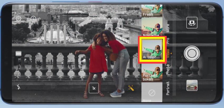Select the Fresh filter thumbnail
The height and width of the screenshot is (108, 224).
(x=152, y=11)
